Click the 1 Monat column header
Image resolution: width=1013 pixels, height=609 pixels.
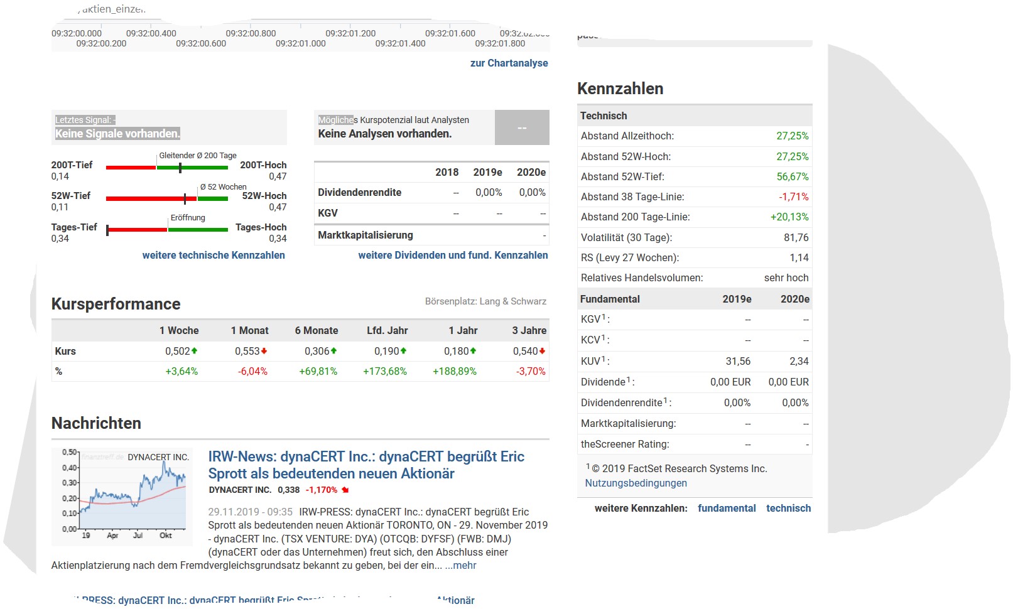coord(249,330)
